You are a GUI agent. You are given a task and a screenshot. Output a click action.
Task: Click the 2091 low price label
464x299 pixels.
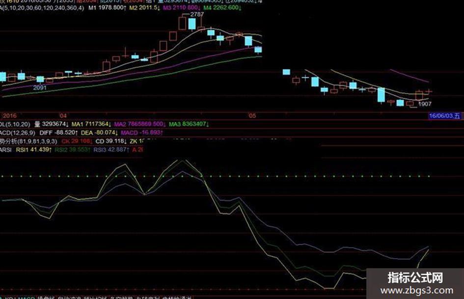tap(40, 87)
